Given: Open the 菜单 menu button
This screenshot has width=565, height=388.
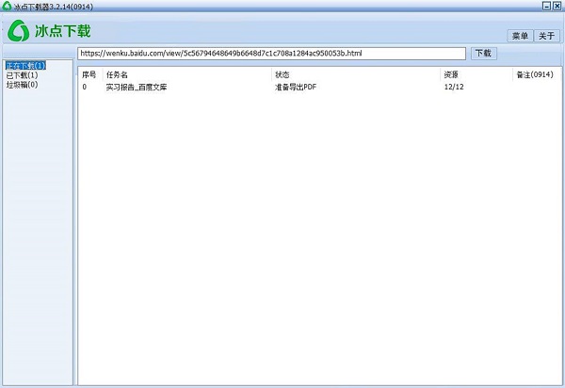Looking at the screenshot, I should pos(520,36).
